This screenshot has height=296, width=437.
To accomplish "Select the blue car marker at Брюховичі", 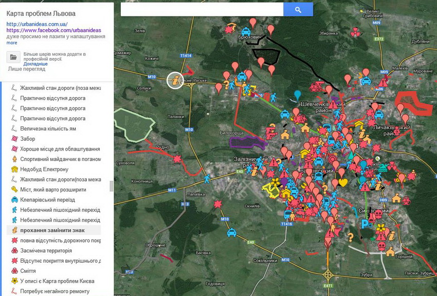I will coord(246,31).
